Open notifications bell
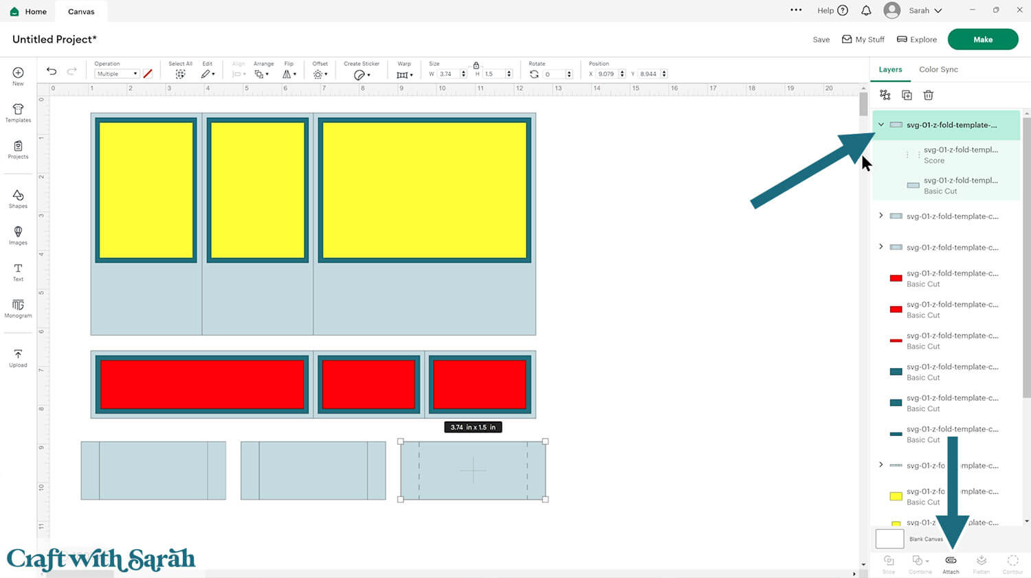 click(866, 10)
